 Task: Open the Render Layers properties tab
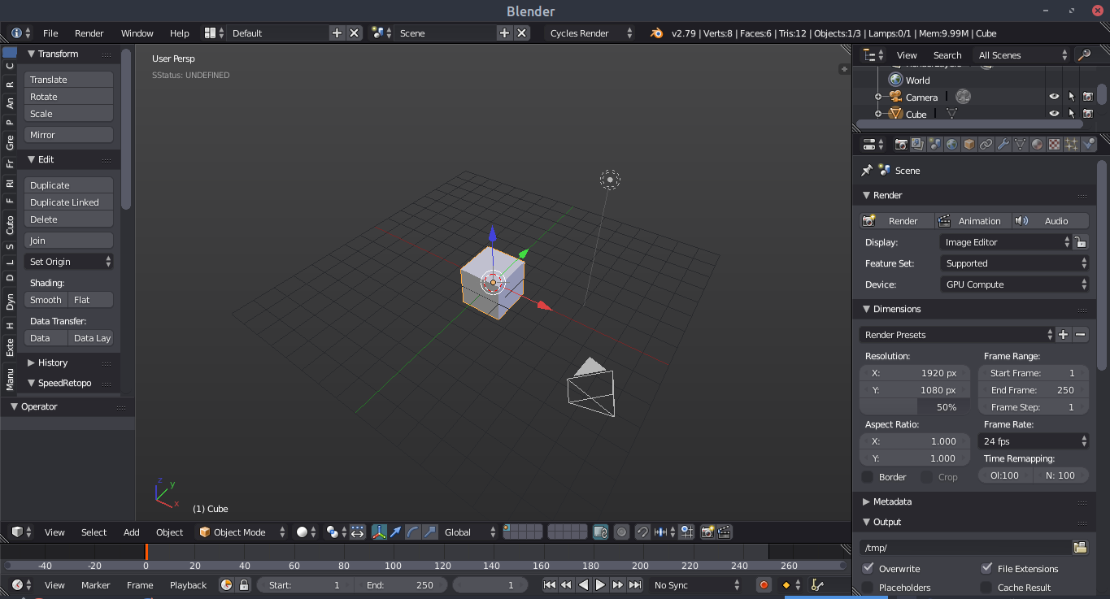[918, 144]
